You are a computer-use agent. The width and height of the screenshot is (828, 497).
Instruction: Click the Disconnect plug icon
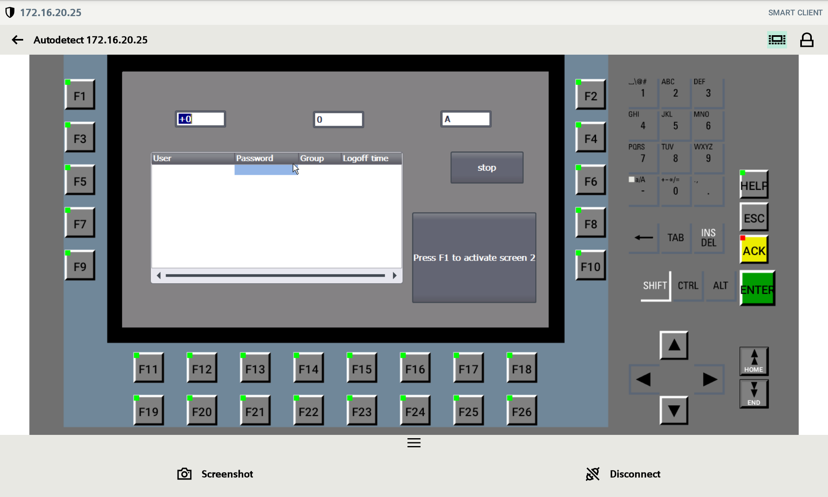click(x=592, y=474)
